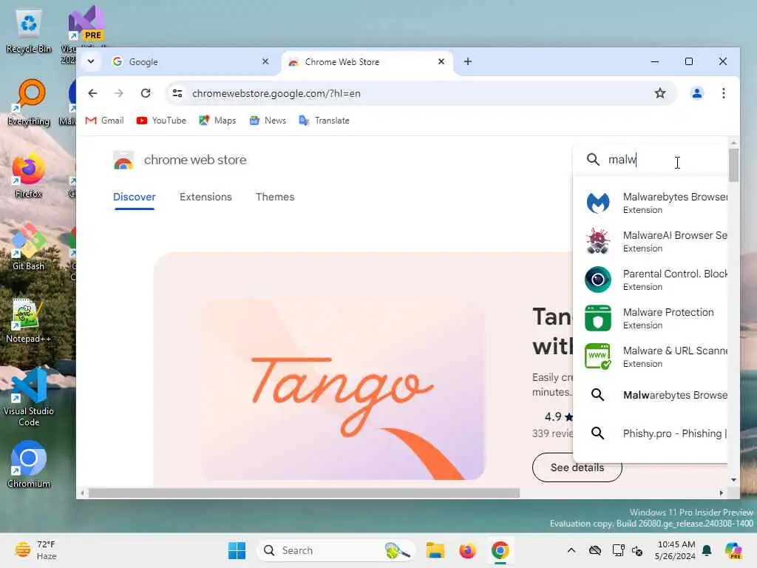
Task: Choose Malwarebytes Browser extension suggestion
Action: [x=651, y=203]
